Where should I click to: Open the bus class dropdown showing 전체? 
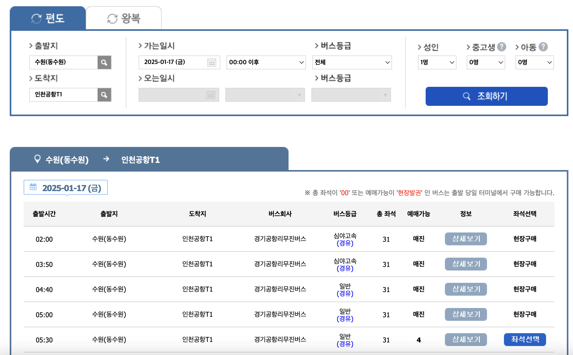pyautogui.click(x=352, y=62)
